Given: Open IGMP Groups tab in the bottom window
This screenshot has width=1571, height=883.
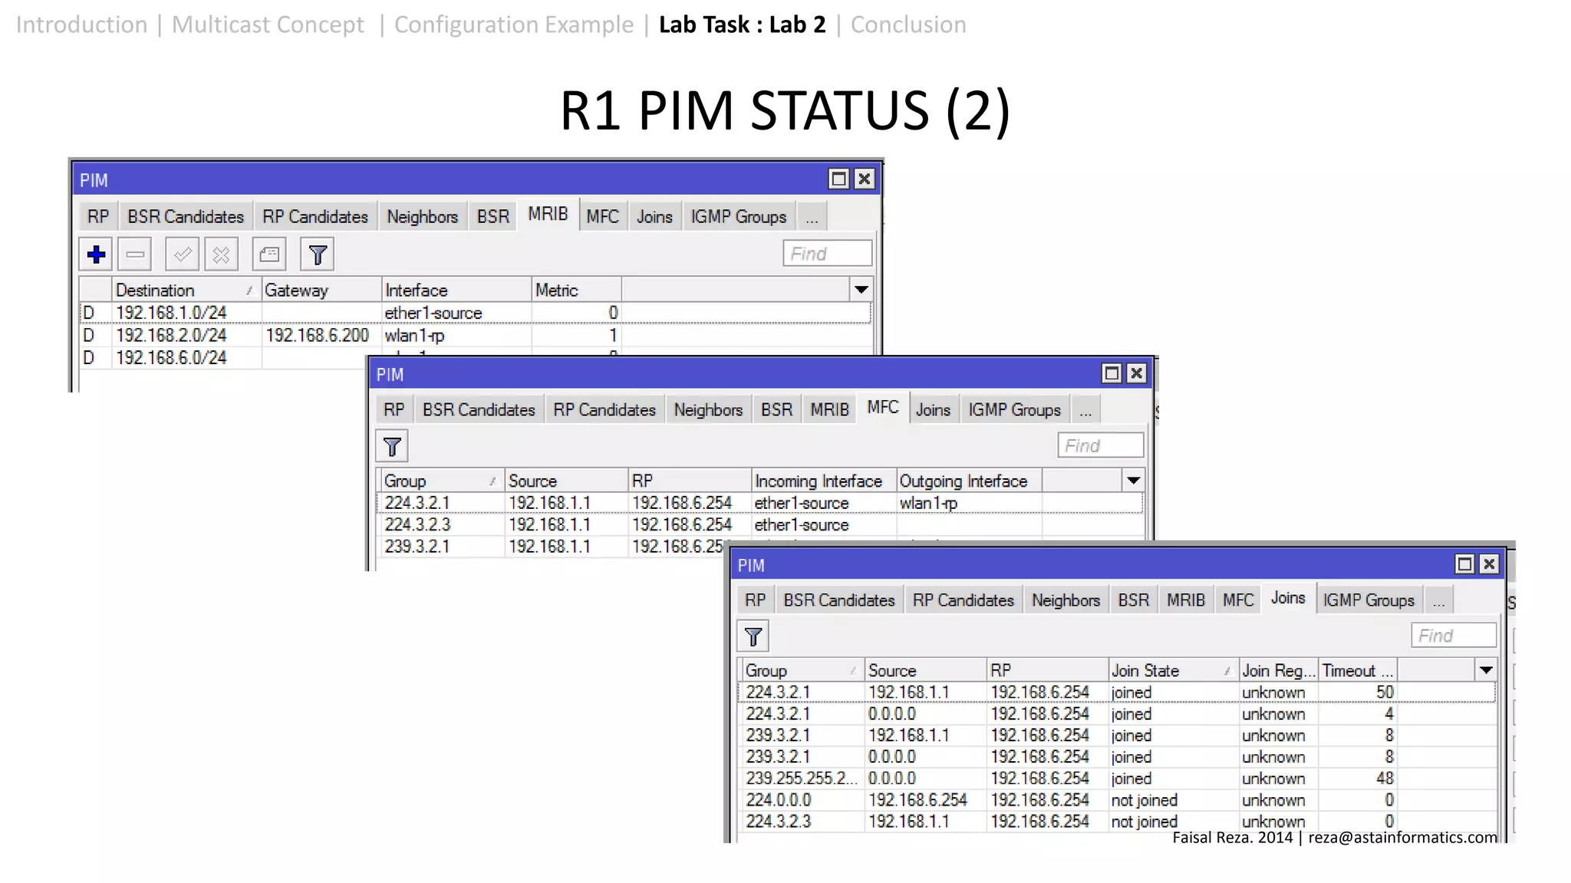Looking at the screenshot, I should click(1369, 600).
